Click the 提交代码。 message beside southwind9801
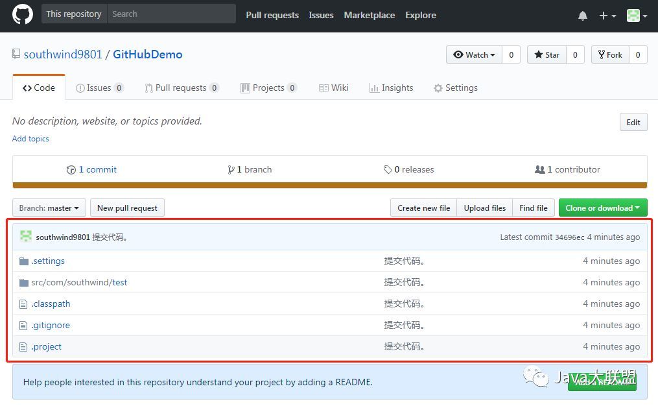The width and height of the screenshot is (658, 406). click(x=110, y=237)
